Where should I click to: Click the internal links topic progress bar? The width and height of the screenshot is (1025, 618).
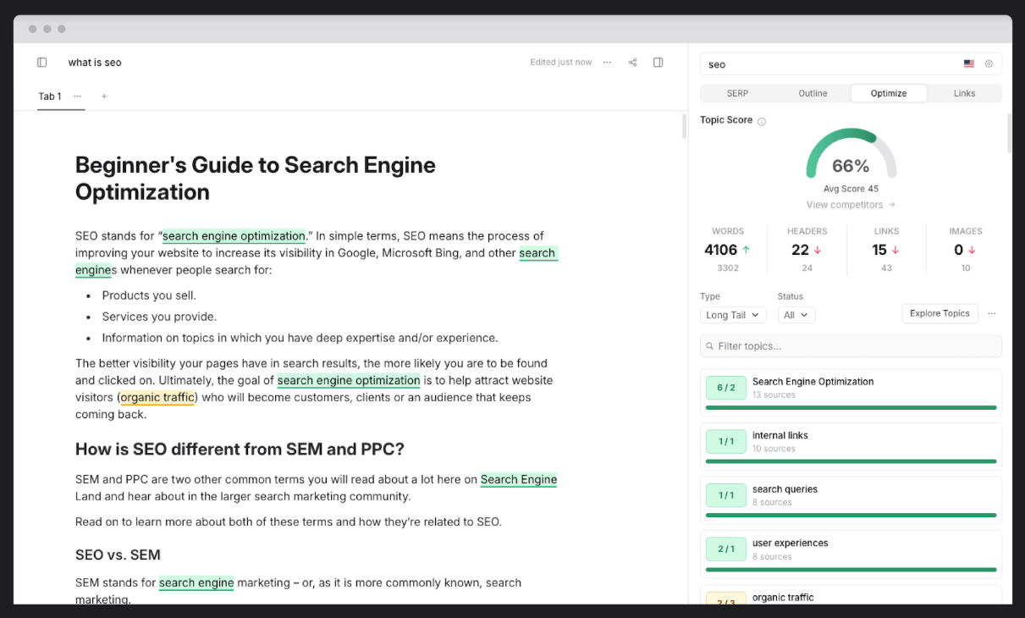click(851, 461)
